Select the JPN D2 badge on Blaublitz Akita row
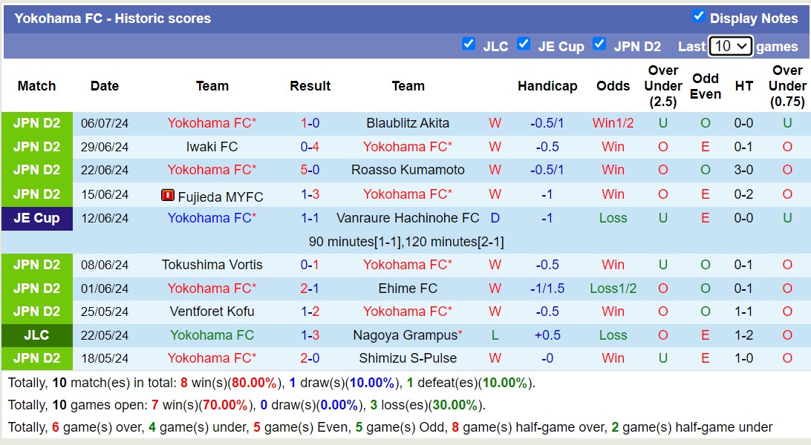 [x=36, y=123]
